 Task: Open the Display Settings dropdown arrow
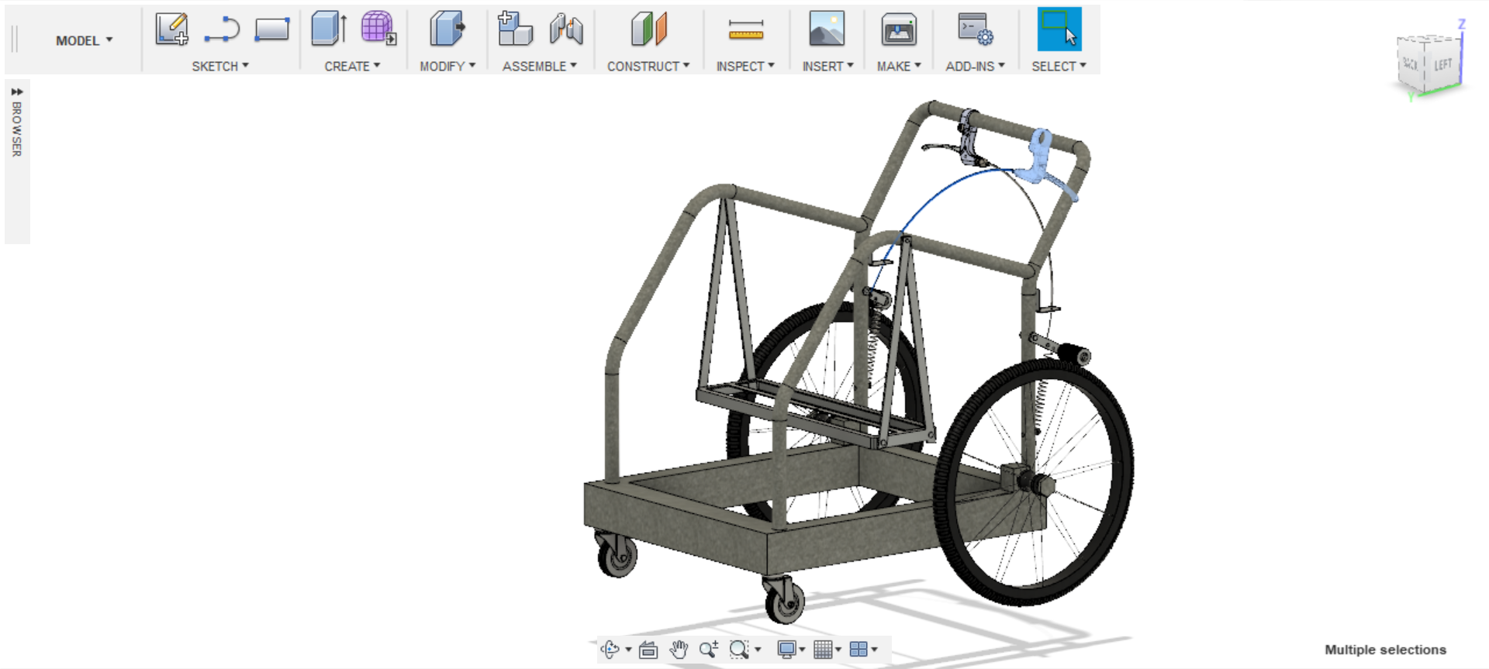802,650
